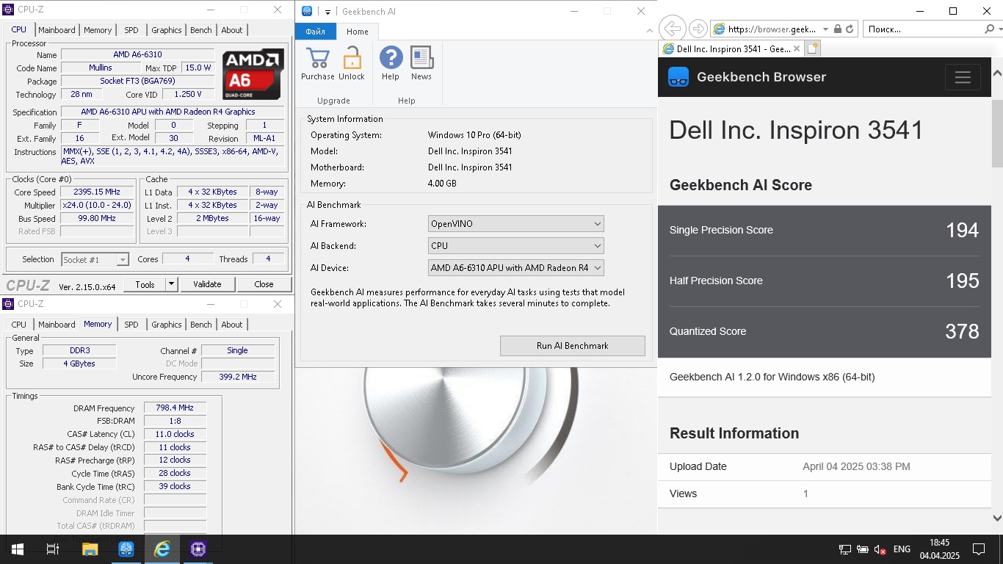Image resolution: width=1003 pixels, height=564 pixels.
Task: Click the battery tray icon
Action: pyautogui.click(x=862, y=549)
